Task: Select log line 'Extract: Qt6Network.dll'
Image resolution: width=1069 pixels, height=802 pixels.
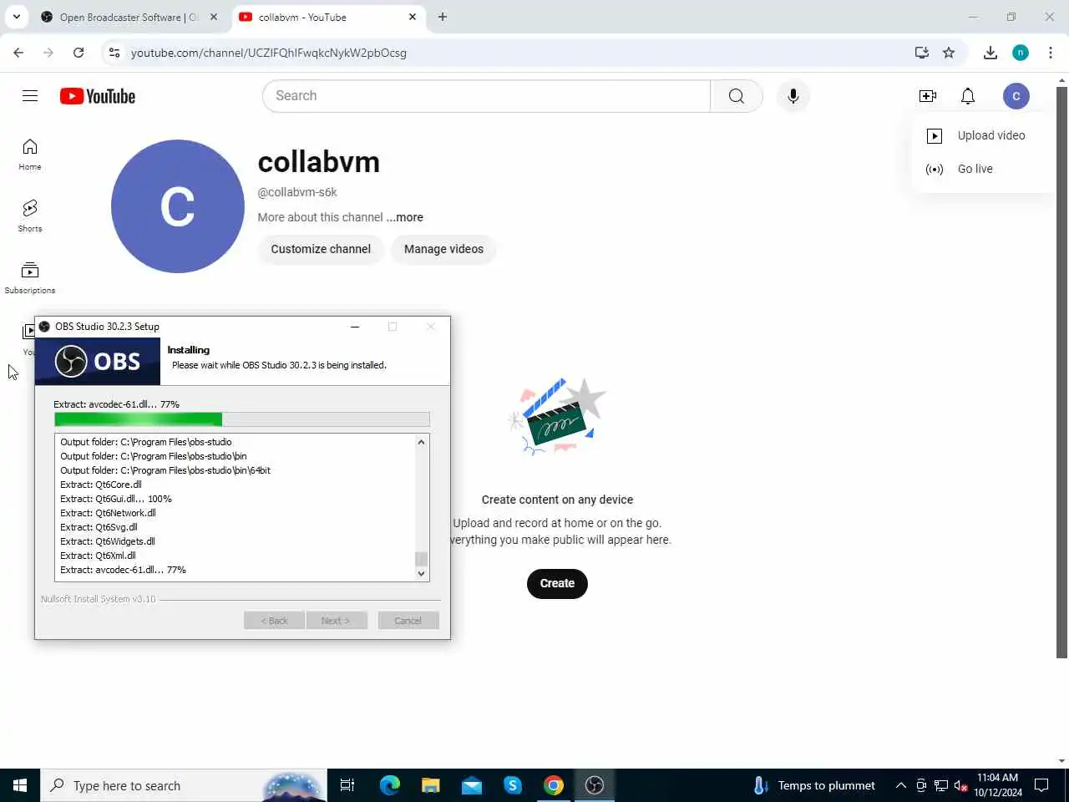Action: [109, 513]
